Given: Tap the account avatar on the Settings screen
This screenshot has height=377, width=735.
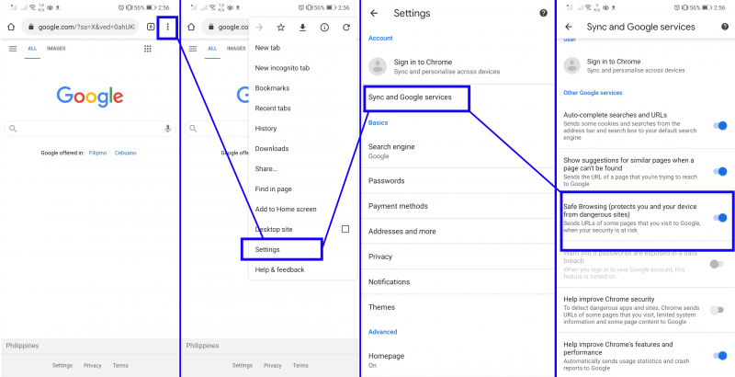Looking at the screenshot, I should point(378,66).
